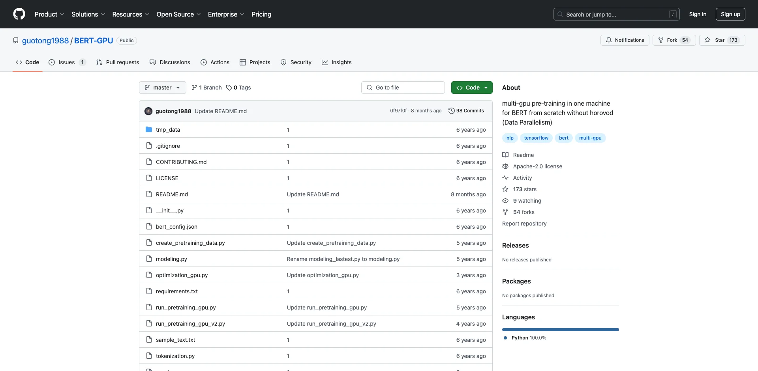Click the tmp_data folder icon
This screenshot has width=758, height=371.
[149, 129]
